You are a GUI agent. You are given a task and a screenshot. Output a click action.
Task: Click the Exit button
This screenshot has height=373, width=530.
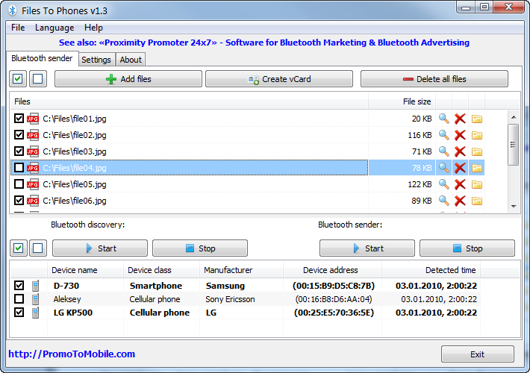tap(478, 354)
